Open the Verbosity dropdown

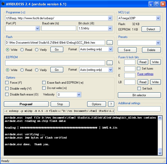coord(79,95)
